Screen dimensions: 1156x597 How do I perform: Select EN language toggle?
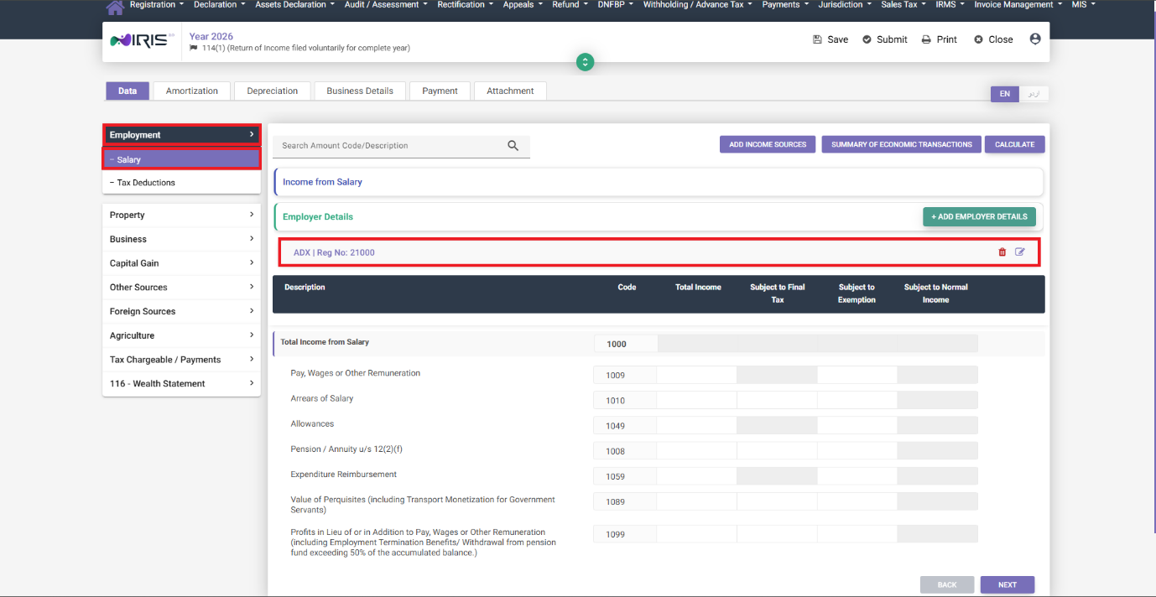tap(1004, 94)
